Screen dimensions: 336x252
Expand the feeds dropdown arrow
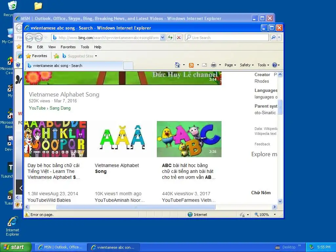pyautogui.click(x=198, y=65)
